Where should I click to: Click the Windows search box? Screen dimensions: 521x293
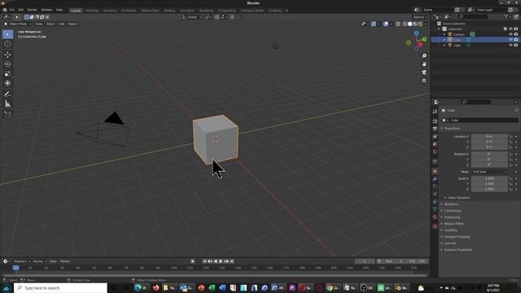point(61,288)
